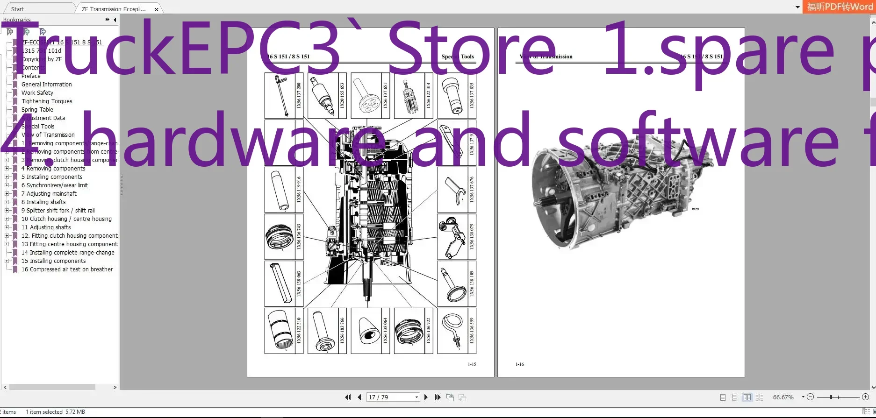Expand the 7 Adjusting mainshaft bookmark
The image size is (876, 418).
pyautogui.click(x=7, y=194)
